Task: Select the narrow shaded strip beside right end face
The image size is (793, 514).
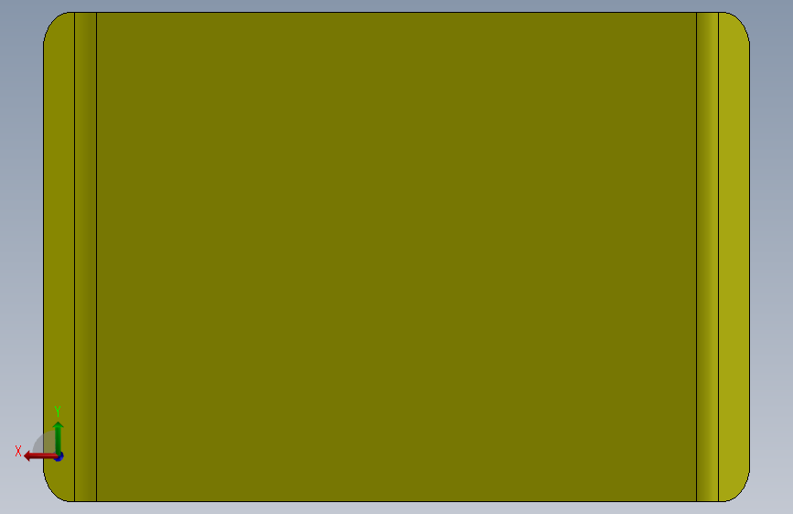Action: (x=708, y=257)
